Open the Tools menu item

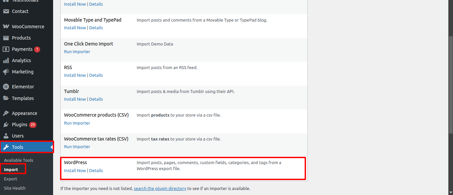18,147
